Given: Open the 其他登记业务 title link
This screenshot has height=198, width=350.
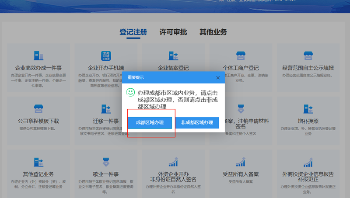Looking at the screenshot, I should pyautogui.click(x=38, y=174).
